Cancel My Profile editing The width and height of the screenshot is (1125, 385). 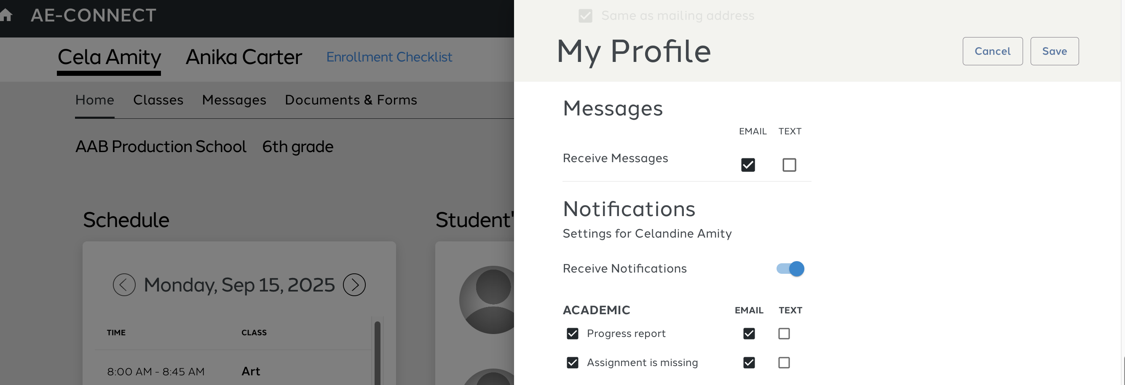992,51
